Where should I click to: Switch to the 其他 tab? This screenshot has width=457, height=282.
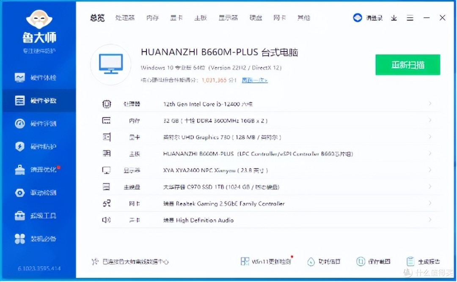304,18
